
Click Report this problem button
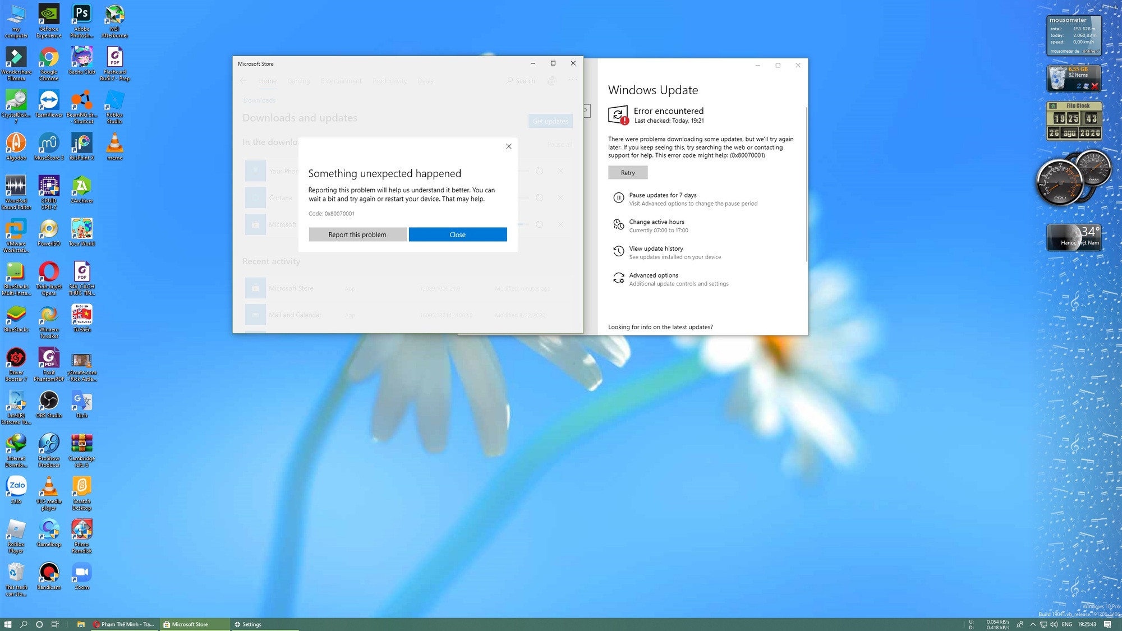pos(357,234)
